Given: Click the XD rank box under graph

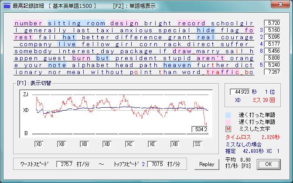Looking at the screenshot, I should point(39,144).
